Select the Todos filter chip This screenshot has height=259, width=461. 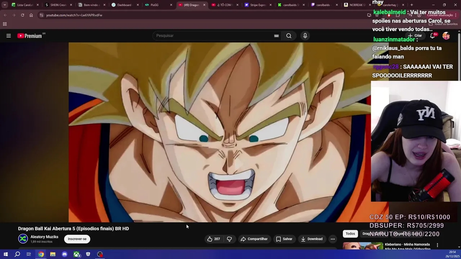point(350,234)
